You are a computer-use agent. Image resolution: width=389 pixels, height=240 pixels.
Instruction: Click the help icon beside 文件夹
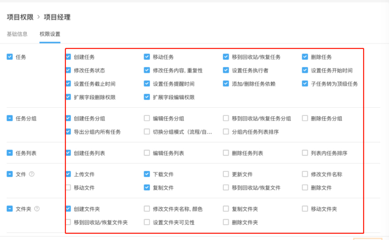37,209
